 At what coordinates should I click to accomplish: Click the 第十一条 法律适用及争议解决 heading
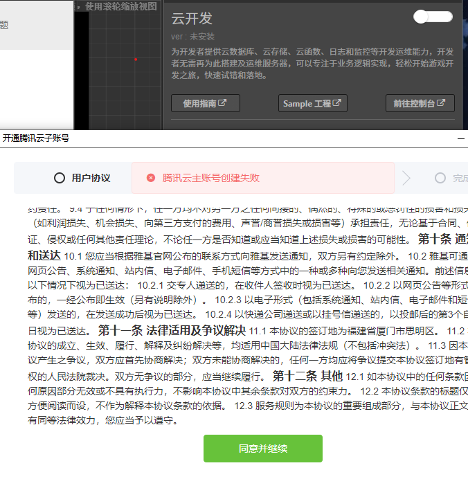click(x=172, y=331)
